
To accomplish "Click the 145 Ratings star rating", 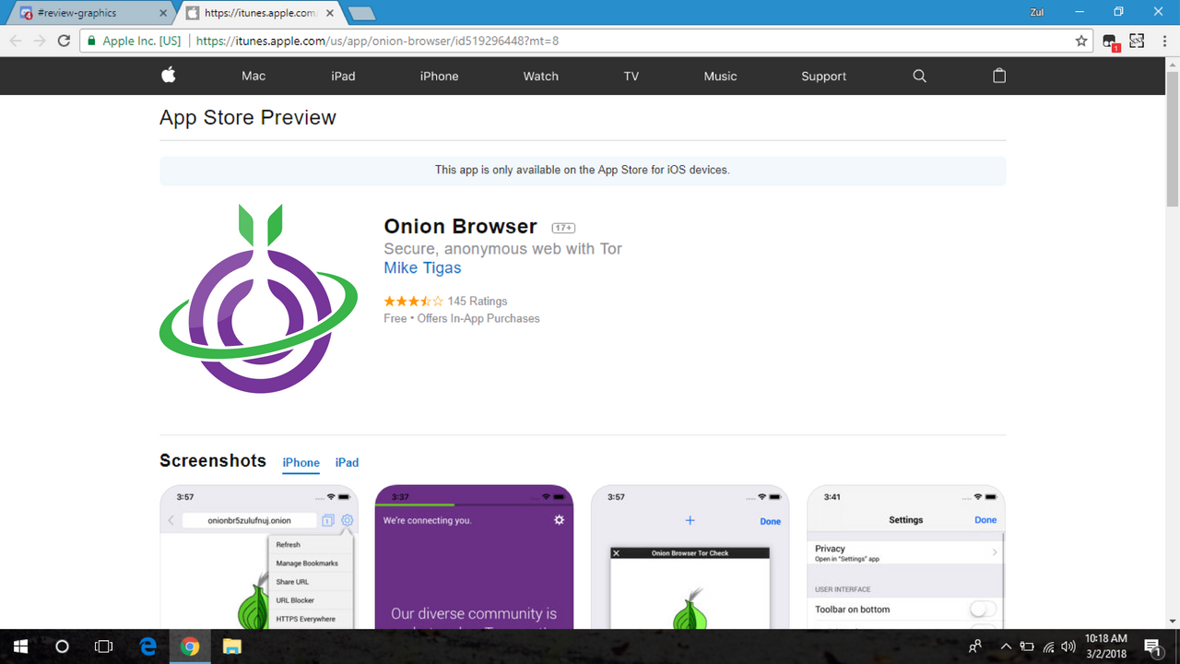I will point(445,301).
